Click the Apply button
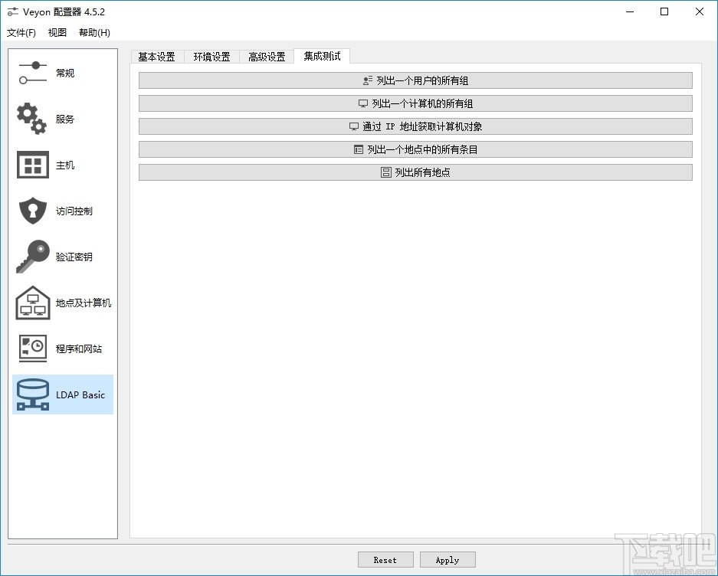This screenshot has width=718, height=576. [x=448, y=559]
